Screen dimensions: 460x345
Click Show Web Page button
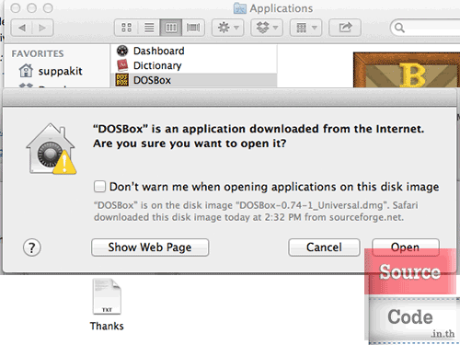click(150, 247)
